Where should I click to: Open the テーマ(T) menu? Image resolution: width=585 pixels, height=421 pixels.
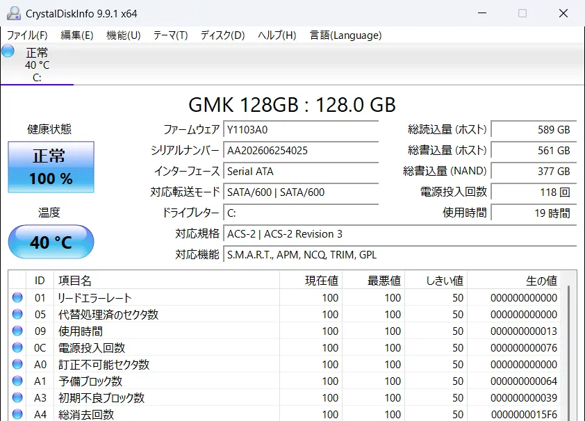(x=170, y=35)
